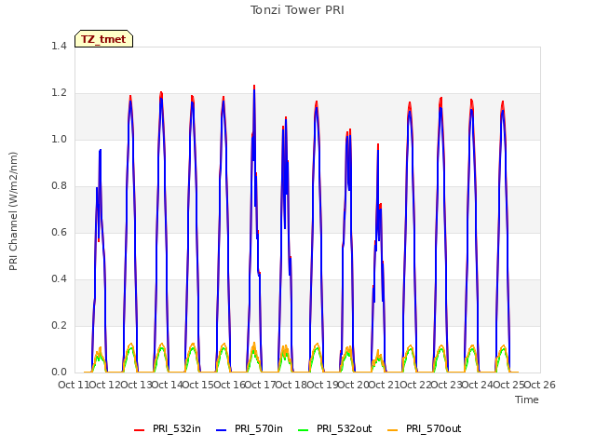Click the x-axis tick Oct 13
The width and height of the screenshot is (596, 447).
click(x=136, y=385)
